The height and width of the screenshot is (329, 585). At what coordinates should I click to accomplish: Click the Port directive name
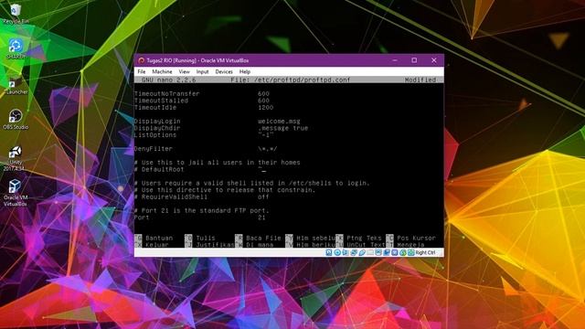[x=142, y=218]
